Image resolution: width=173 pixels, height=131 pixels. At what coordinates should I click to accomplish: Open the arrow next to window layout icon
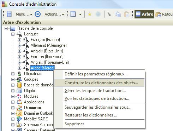[80, 15]
